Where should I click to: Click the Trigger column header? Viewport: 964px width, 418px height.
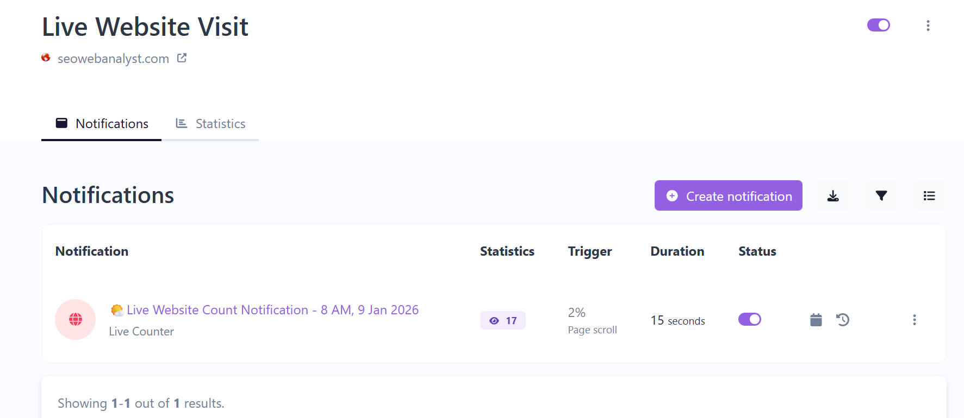click(x=590, y=252)
